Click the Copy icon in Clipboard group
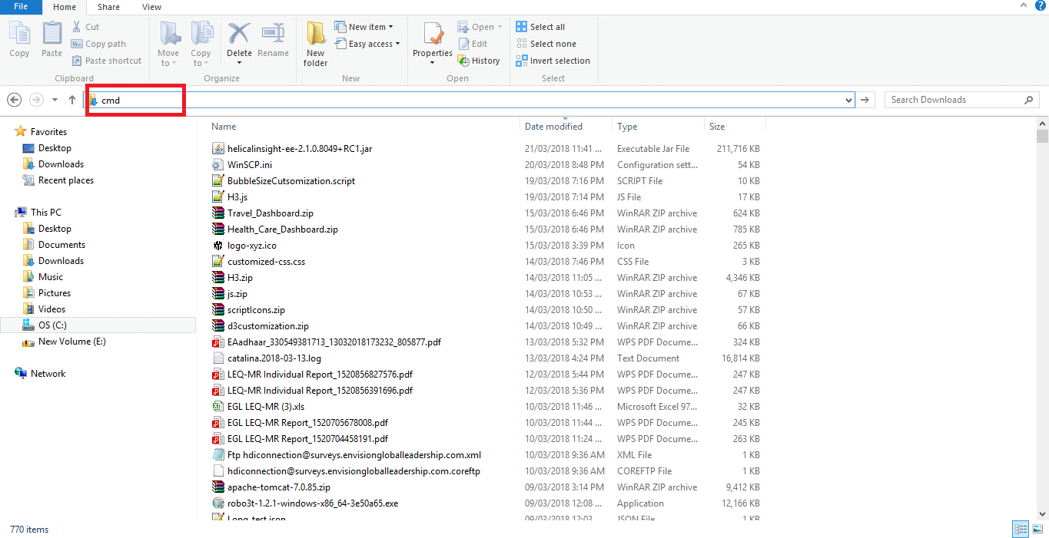Screen dimensions: 1049x538 [x=19, y=33]
